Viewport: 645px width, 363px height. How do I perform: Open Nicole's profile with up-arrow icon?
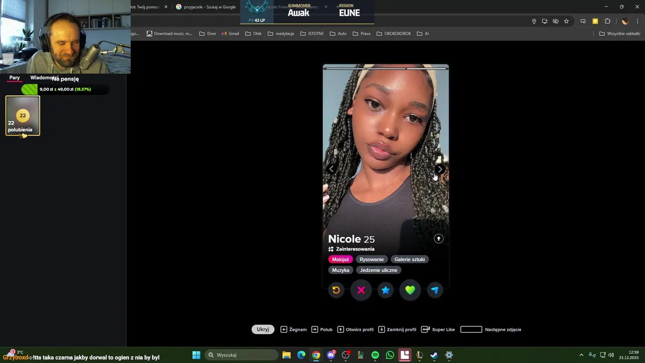point(438,238)
